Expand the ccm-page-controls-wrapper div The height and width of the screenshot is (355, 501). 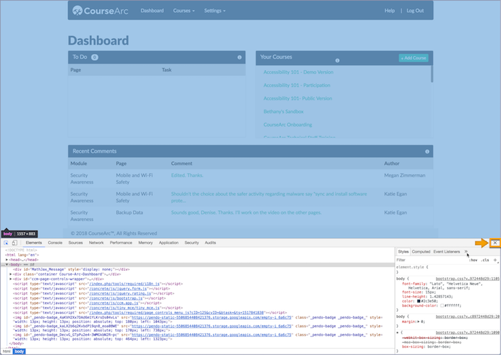pyautogui.click(x=10, y=279)
